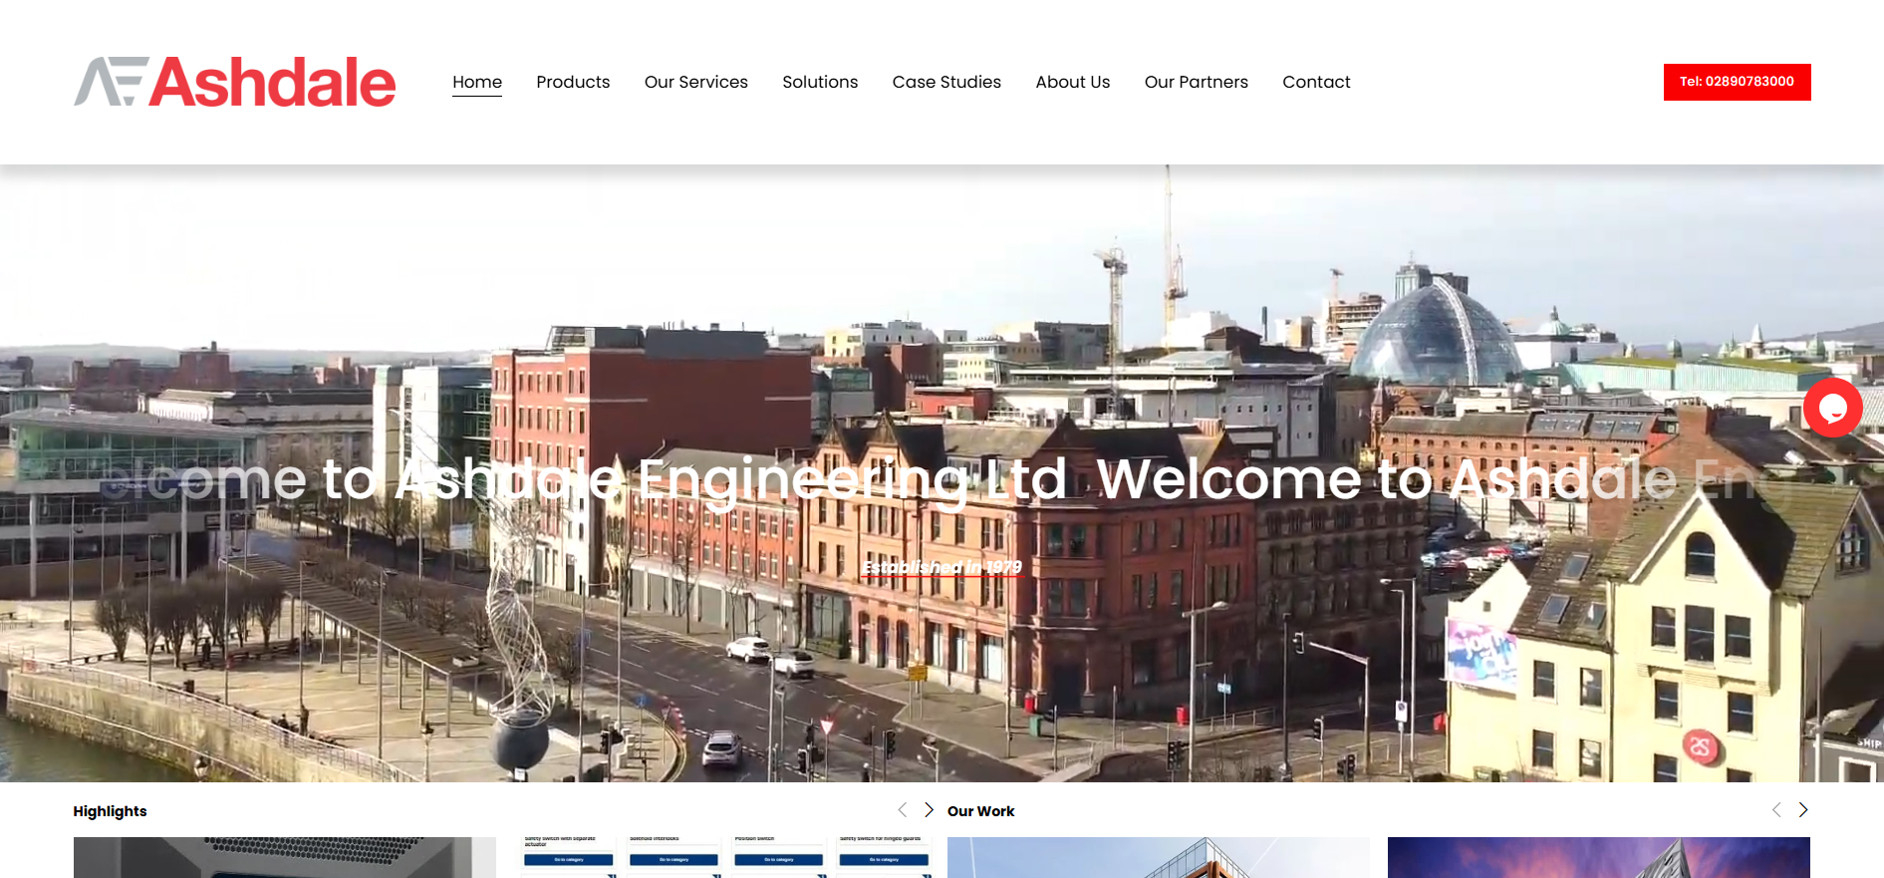This screenshot has height=878, width=1884.
Task: Open the first Highlights thumbnail image
Action: tap(284, 857)
